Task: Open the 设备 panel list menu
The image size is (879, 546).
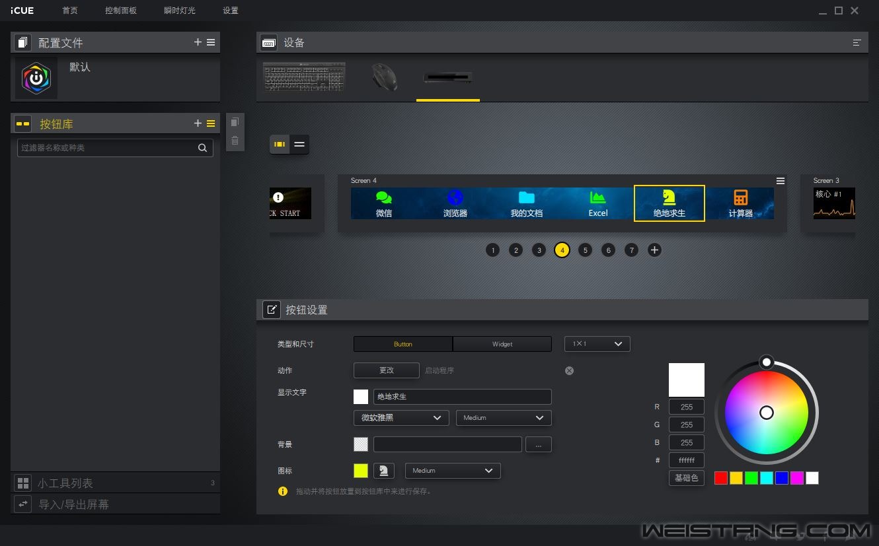Action: (857, 42)
